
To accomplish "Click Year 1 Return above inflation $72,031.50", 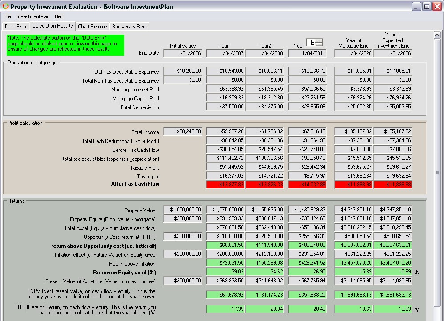I will click(226, 263).
